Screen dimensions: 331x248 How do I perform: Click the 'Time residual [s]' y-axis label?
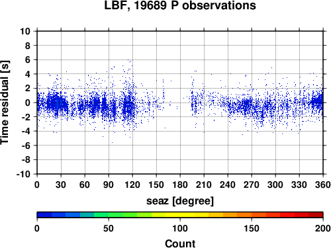tap(5, 103)
